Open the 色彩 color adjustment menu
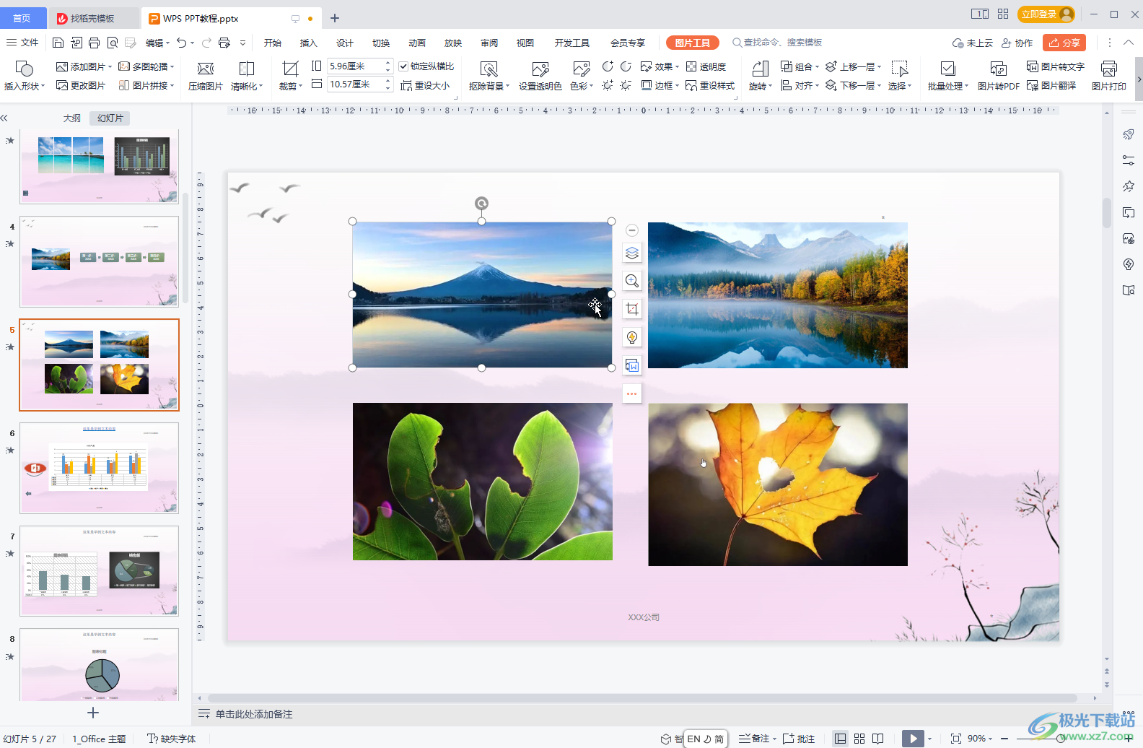This screenshot has height=748, width=1143. [582, 76]
